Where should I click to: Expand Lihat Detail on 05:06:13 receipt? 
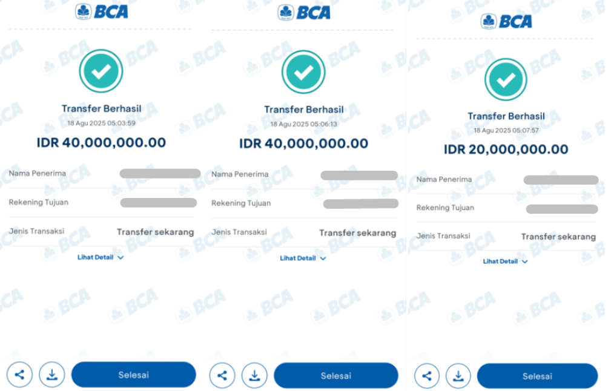(x=303, y=258)
